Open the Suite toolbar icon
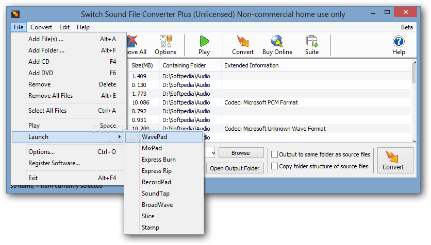The height and width of the screenshot is (245, 431). 312,41
